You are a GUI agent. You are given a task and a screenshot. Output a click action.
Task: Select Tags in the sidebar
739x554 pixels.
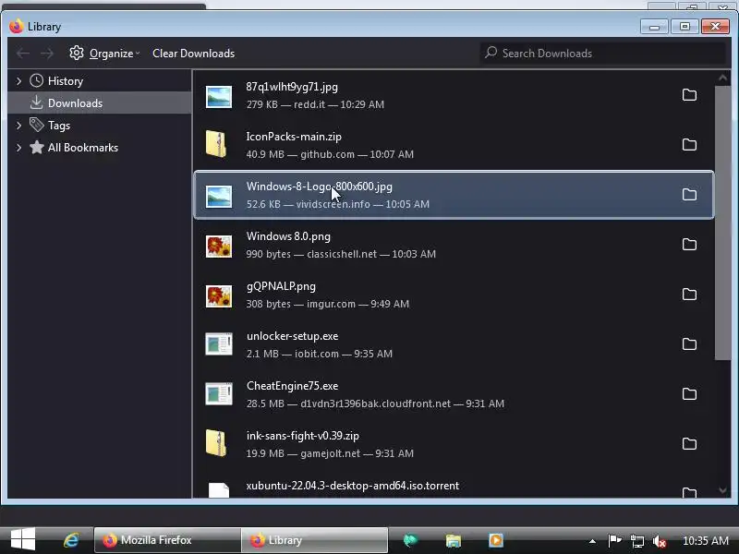100,125
